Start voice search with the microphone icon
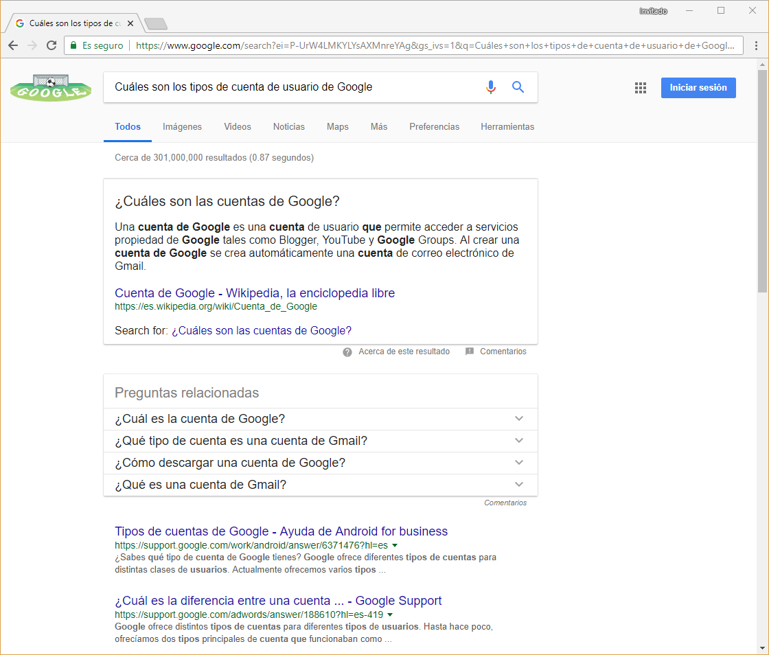The width and height of the screenshot is (769, 655). click(x=491, y=87)
